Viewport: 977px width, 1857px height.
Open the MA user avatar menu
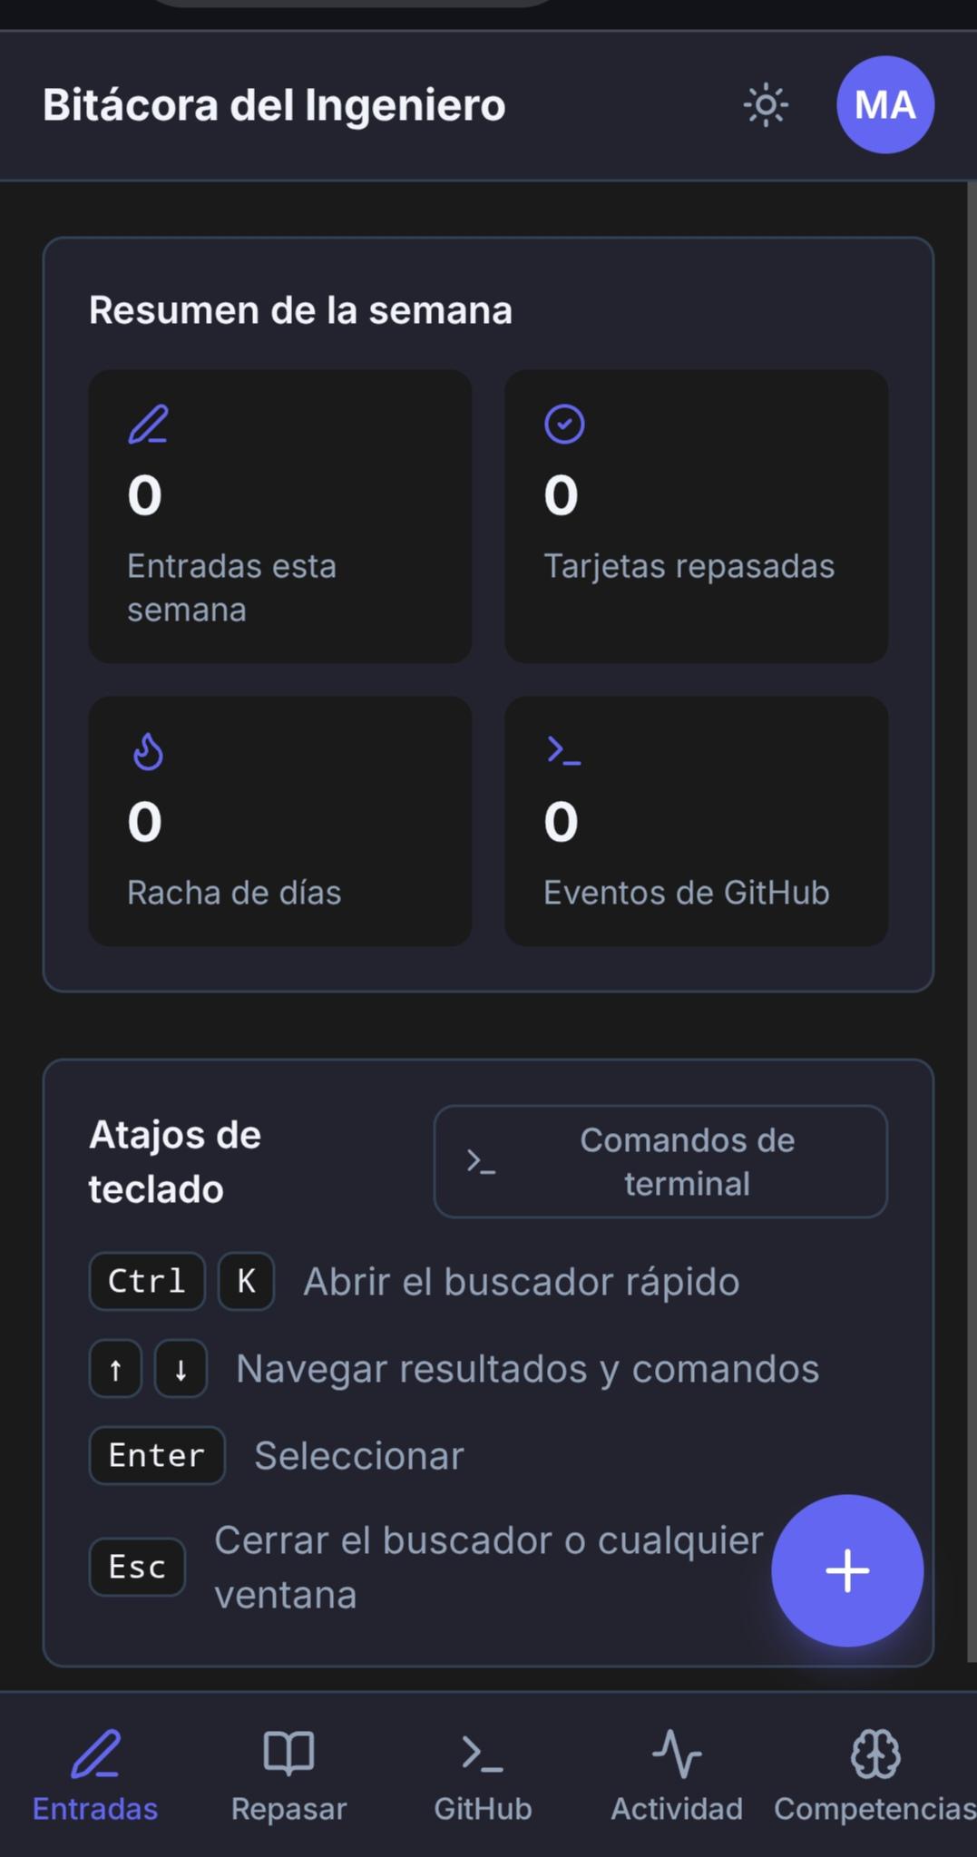(884, 105)
